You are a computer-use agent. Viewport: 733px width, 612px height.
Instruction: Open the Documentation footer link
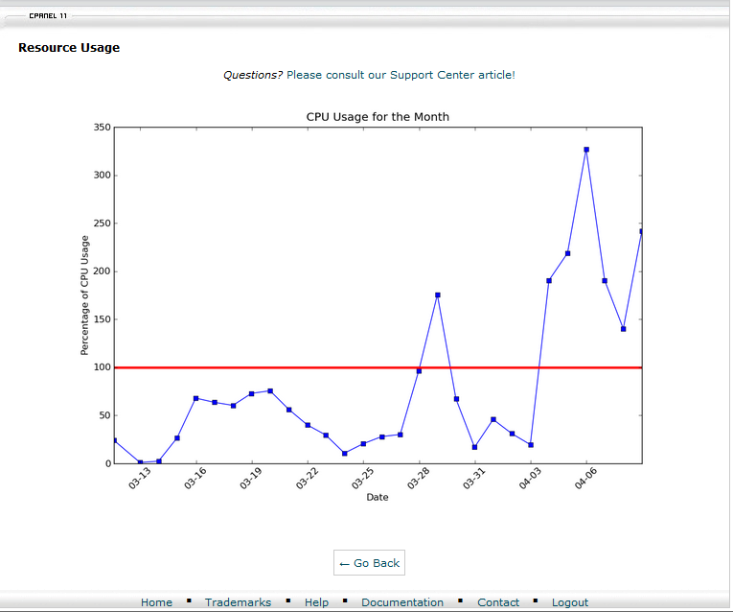[x=402, y=602]
